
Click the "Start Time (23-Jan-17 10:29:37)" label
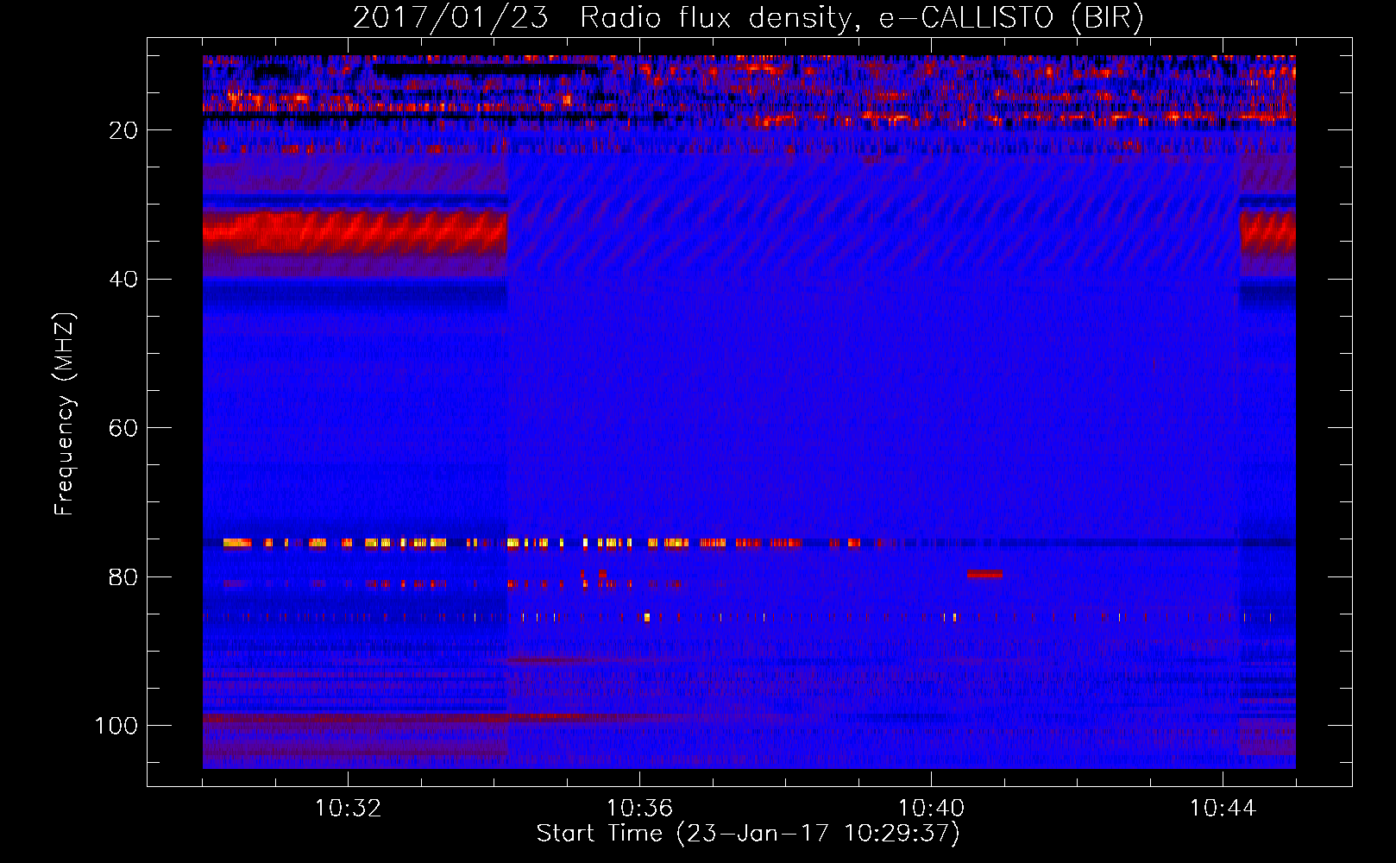pyautogui.click(x=748, y=834)
